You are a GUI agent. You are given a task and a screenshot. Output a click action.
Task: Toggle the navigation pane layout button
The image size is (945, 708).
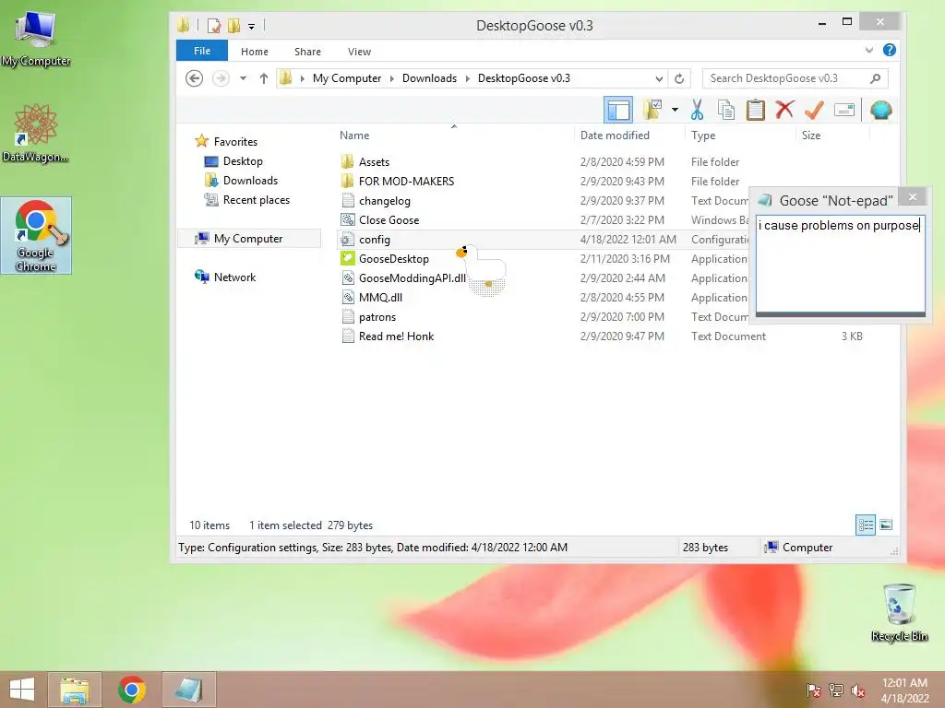click(617, 111)
